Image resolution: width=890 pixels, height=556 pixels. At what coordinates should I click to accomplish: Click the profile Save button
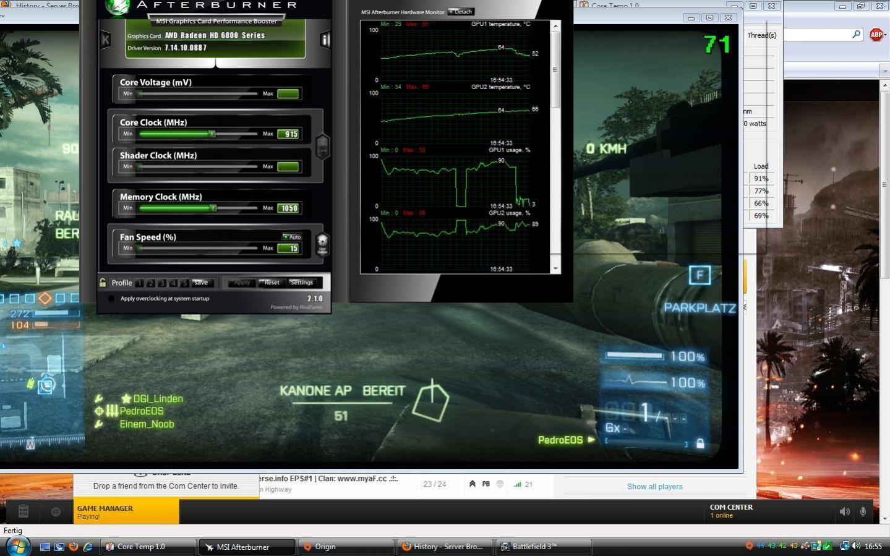(201, 283)
